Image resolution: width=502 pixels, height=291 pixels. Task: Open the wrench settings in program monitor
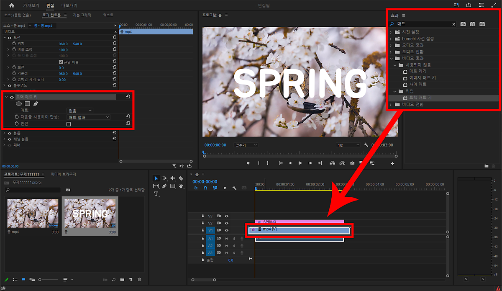pos(366,145)
